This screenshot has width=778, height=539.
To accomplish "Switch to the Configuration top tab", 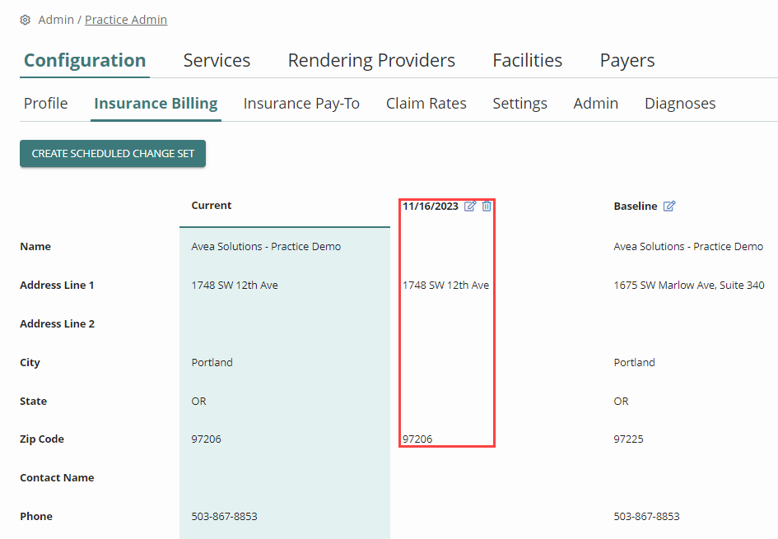I will [x=85, y=61].
